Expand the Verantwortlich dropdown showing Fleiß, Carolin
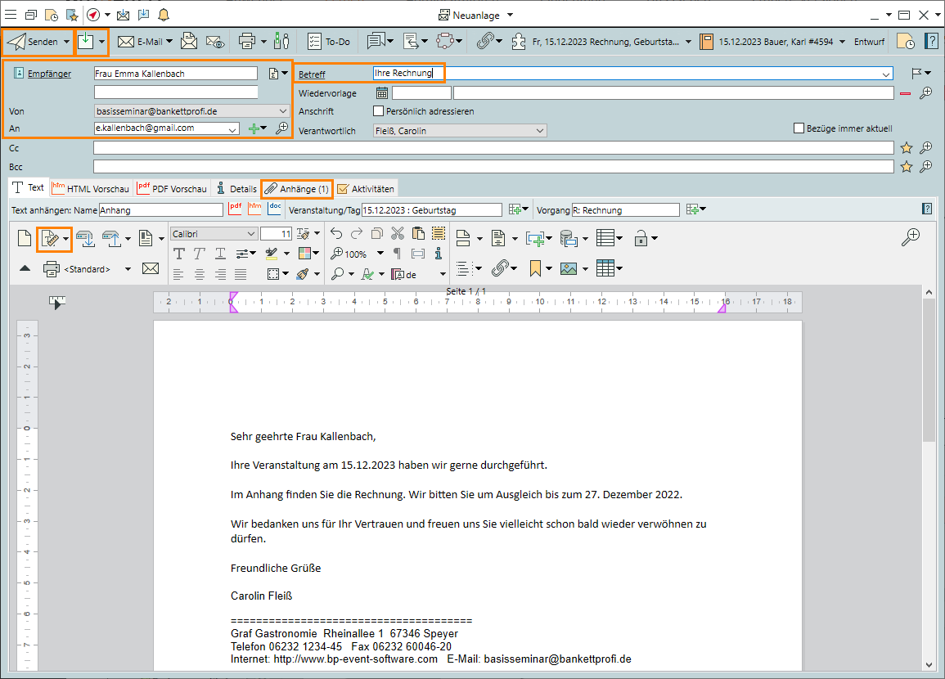 pos(539,131)
